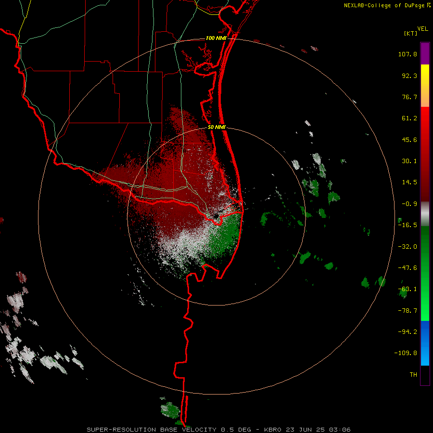Viewport: 433px width, 433px height.
Task: Click the 0.5 DEG elevation text
Action: 236,430
